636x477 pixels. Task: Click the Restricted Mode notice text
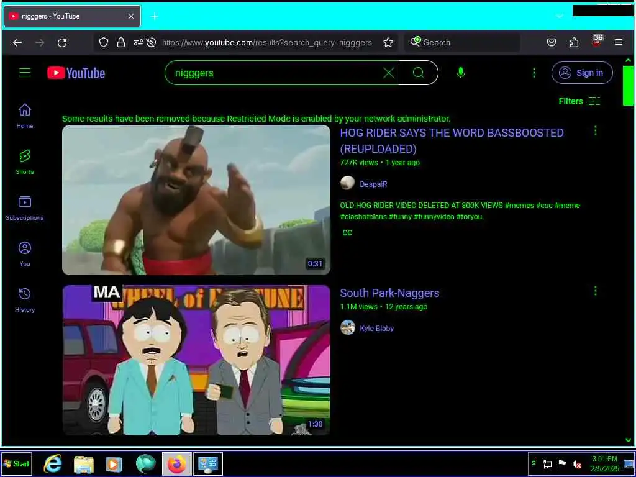pos(256,119)
